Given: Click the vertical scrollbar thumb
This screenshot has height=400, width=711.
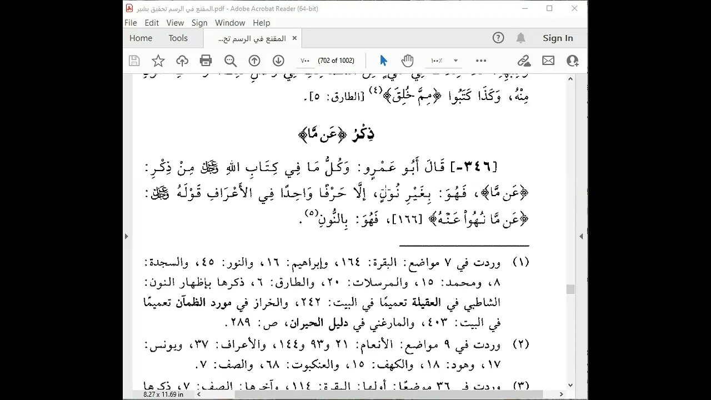Looking at the screenshot, I should pyautogui.click(x=570, y=289).
